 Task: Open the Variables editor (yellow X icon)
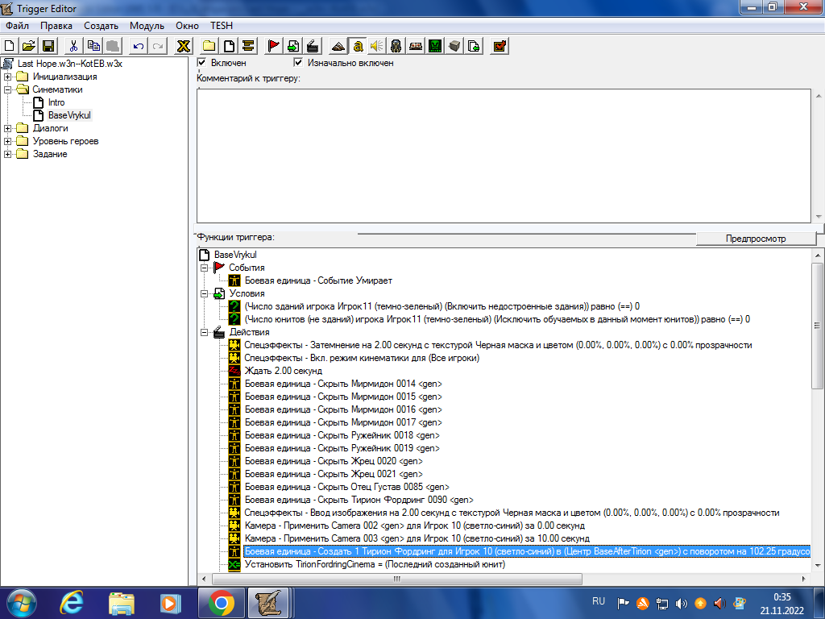183,46
